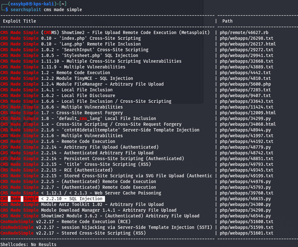Select Module Antz Toolkit 1.02 row
Screen dimensions: 298x247
pos(82,204)
